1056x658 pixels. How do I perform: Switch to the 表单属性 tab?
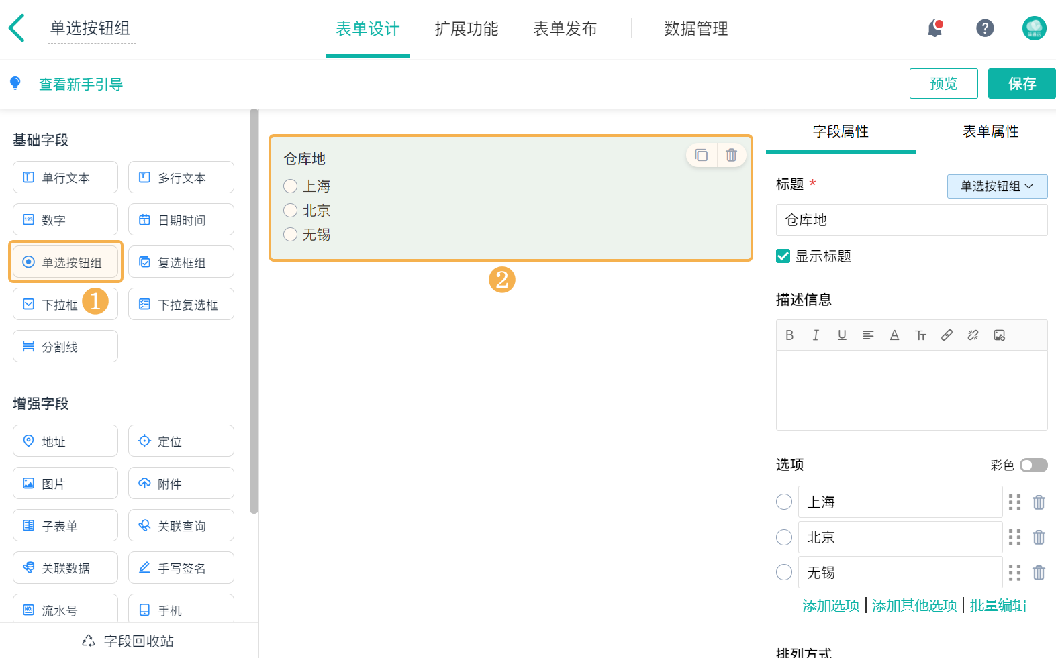coord(990,131)
